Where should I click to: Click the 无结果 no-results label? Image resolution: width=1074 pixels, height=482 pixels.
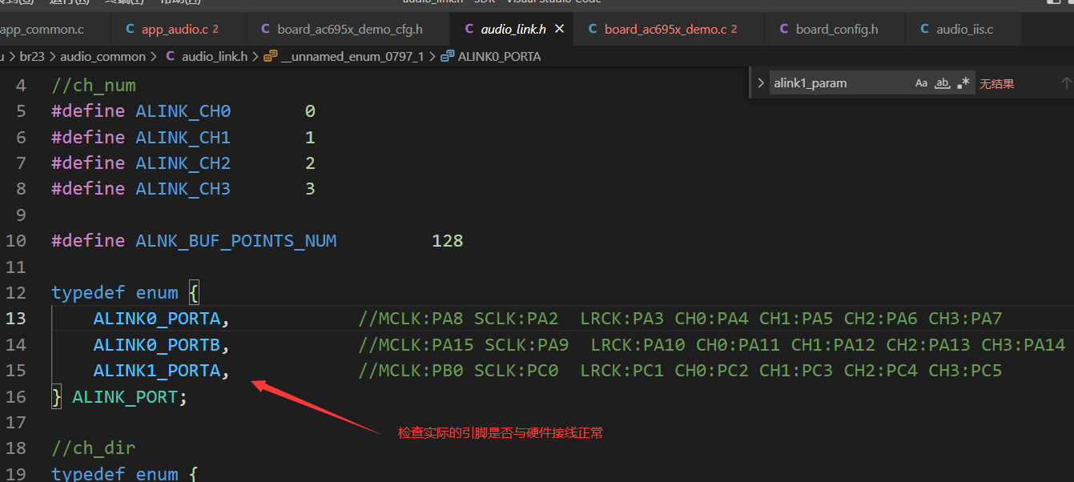point(996,83)
